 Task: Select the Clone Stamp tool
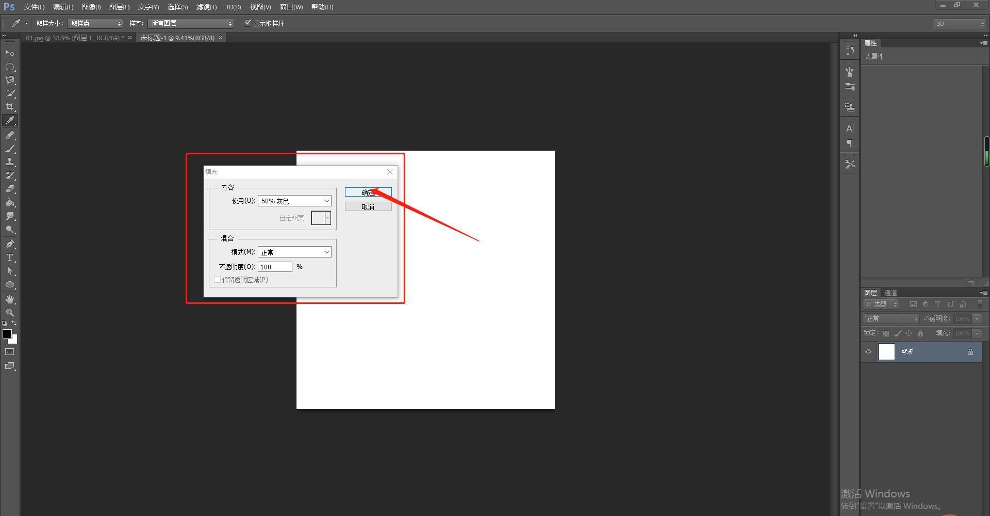pos(10,162)
